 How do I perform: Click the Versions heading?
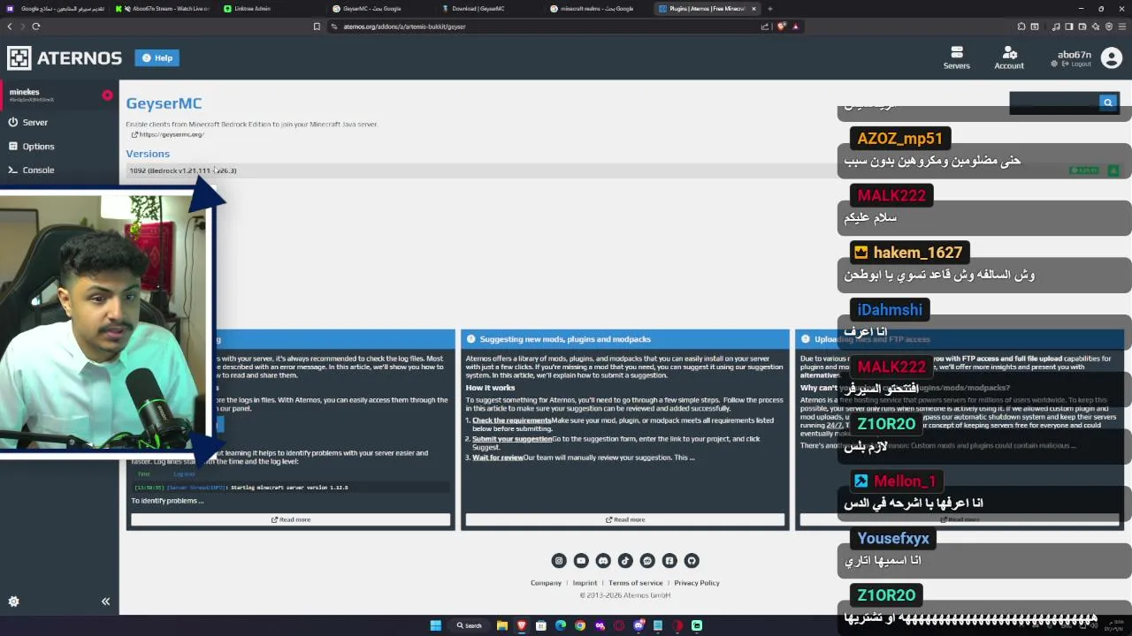click(x=148, y=154)
